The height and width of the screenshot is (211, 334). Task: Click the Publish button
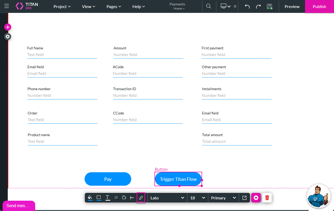coord(319,6)
